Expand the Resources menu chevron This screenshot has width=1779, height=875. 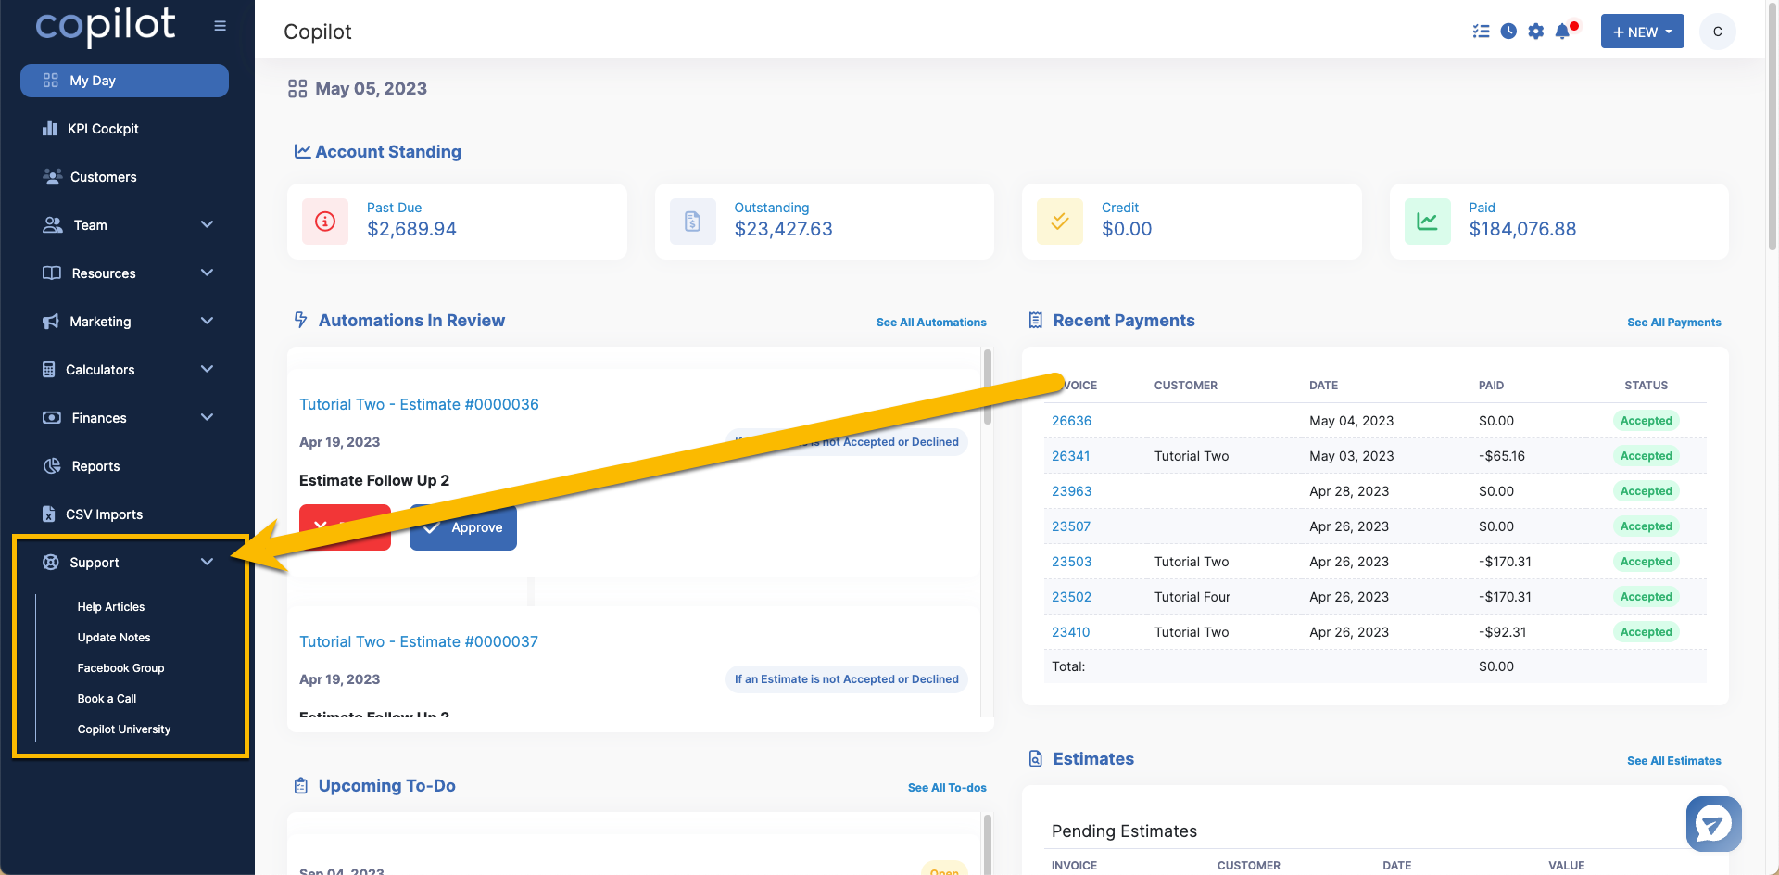tap(207, 273)
